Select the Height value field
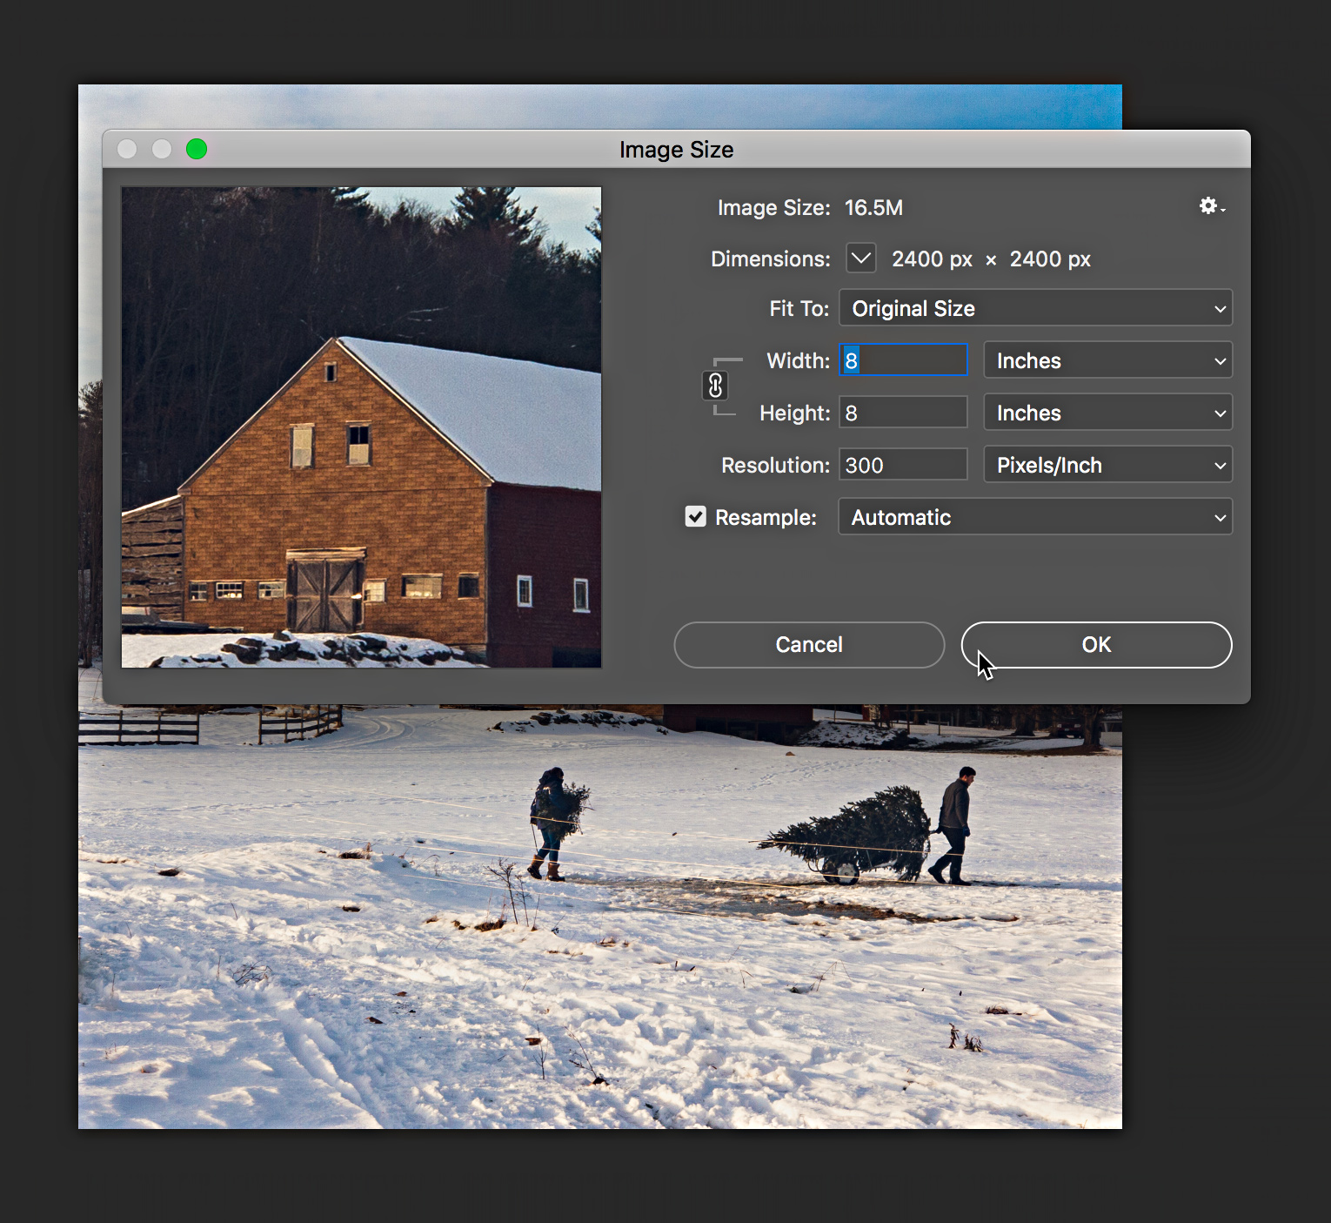 click(902, 412)
